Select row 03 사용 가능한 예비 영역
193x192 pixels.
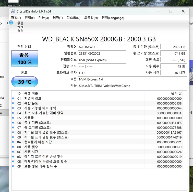point(97,108)
